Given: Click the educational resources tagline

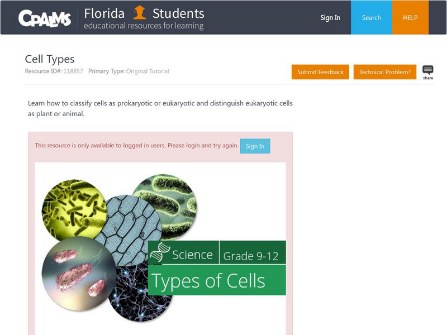Looking at the screenshot, I should [144, 26].
